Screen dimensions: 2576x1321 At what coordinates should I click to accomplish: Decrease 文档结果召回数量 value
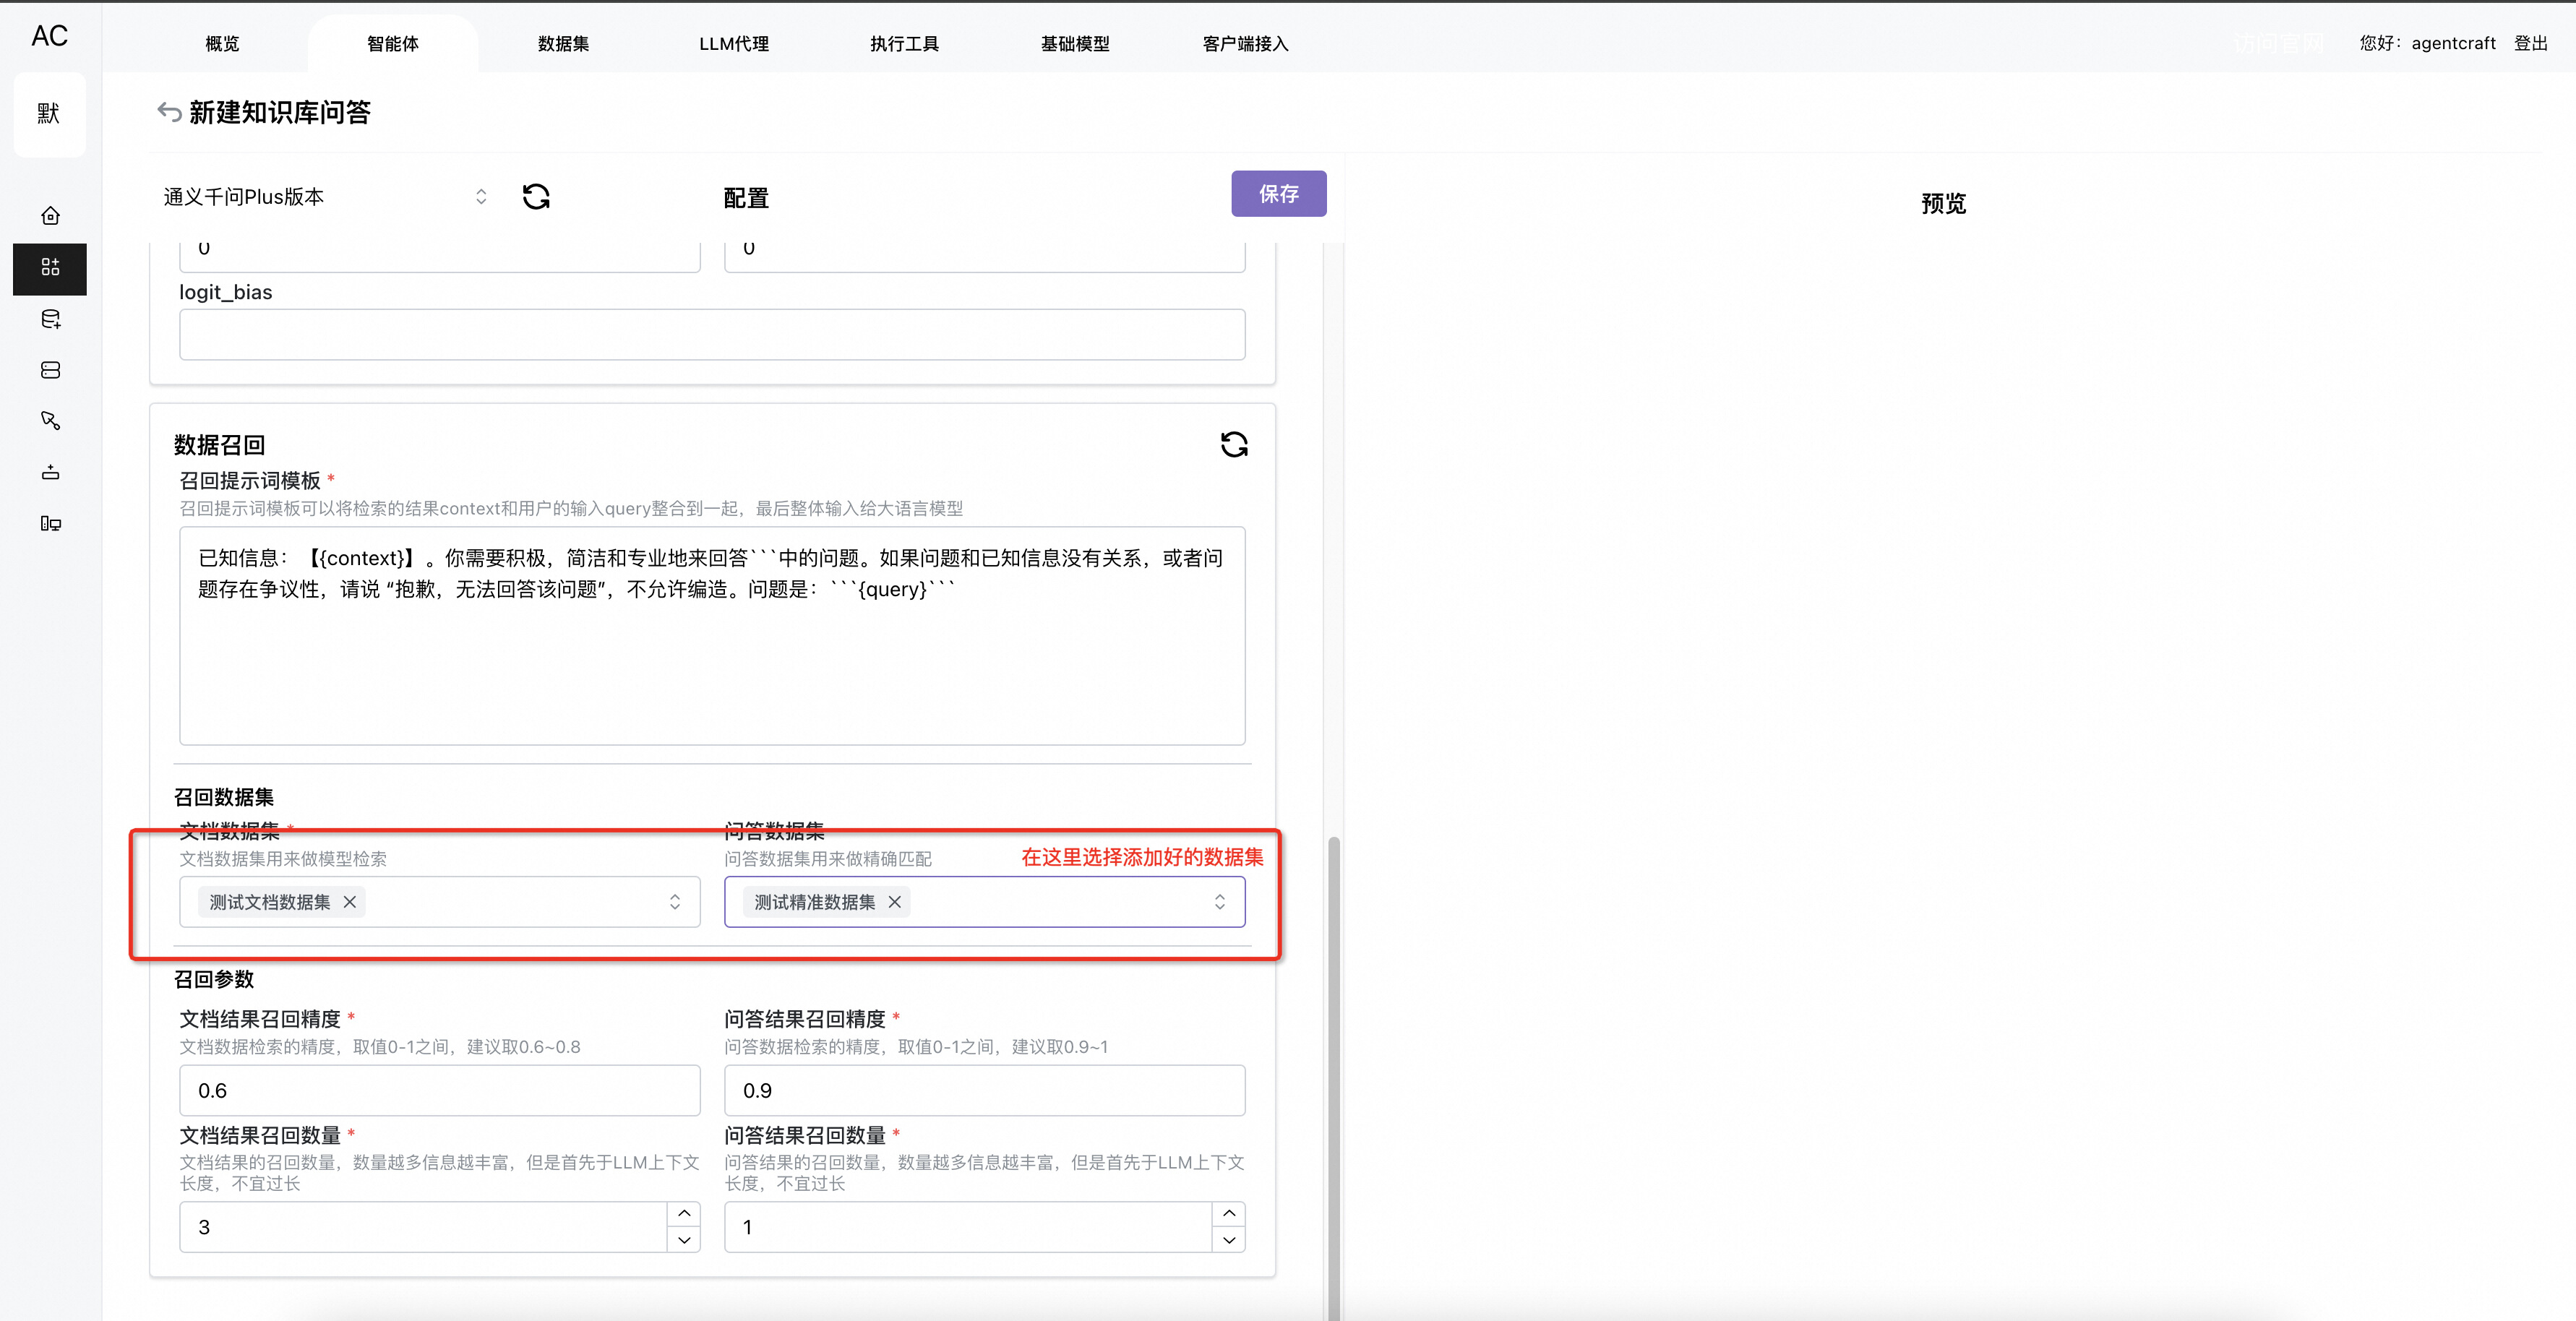tap(684, 1240)
